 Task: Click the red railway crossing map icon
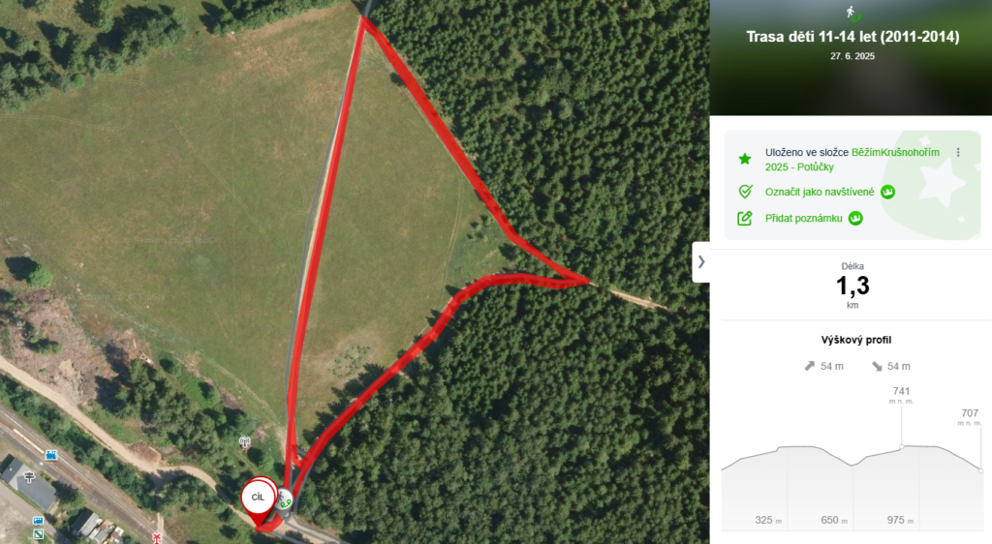(x=156, y=537)
